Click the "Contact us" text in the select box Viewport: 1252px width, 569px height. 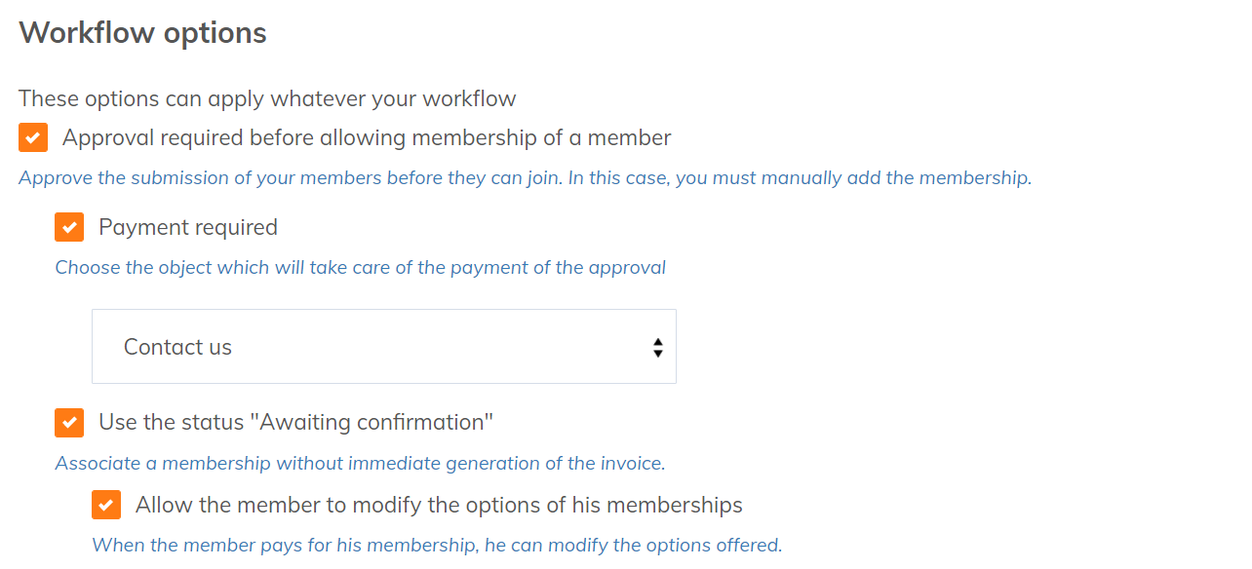pos(177,347)
